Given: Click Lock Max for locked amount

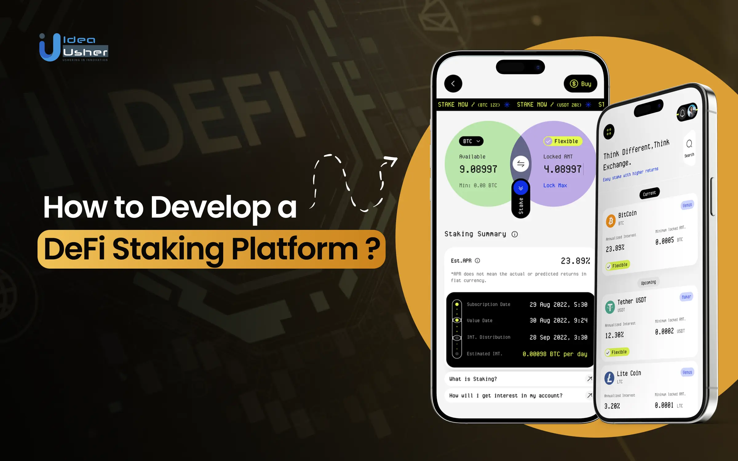Looking at the screenshot, I should click(x=555, y=185).
